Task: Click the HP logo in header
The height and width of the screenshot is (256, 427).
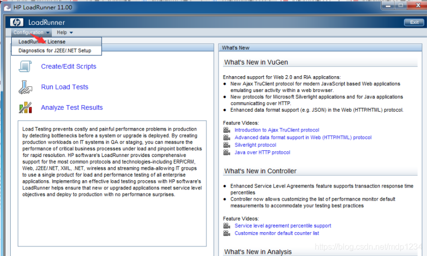Action: click(x=17, y=22)
